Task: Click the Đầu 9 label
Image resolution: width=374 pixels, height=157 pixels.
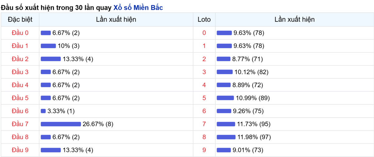Action: point(20,150)
